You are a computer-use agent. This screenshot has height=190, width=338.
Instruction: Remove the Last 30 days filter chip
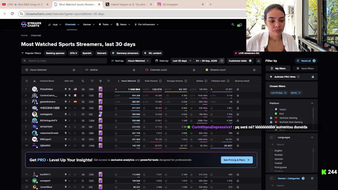point(285,93)
